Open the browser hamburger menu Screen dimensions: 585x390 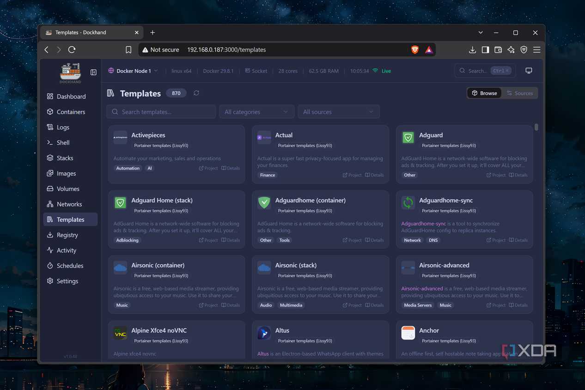[x=536, y=49]
